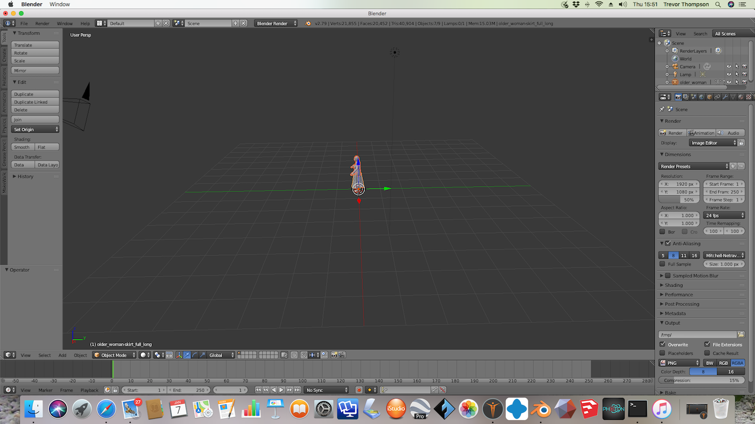
Task: Open the Image Editor display dropdown
Action: click(714, 143)
